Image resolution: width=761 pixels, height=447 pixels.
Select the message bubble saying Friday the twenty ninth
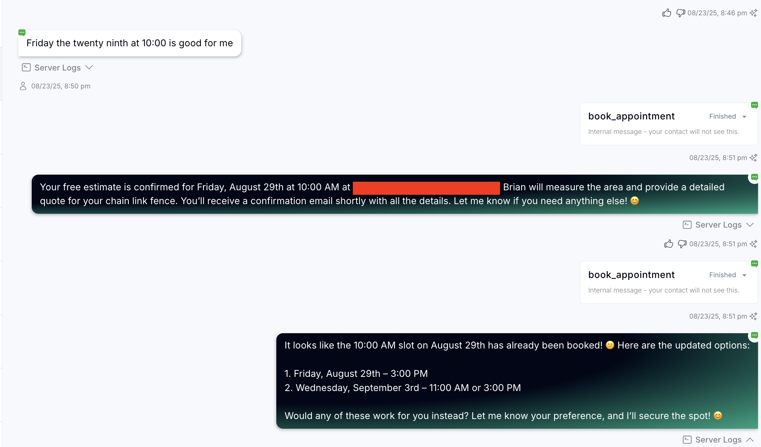click(129, 43)
